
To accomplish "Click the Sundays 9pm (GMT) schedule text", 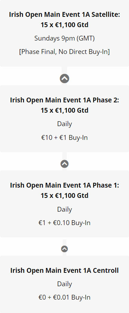I will [64, 38].
